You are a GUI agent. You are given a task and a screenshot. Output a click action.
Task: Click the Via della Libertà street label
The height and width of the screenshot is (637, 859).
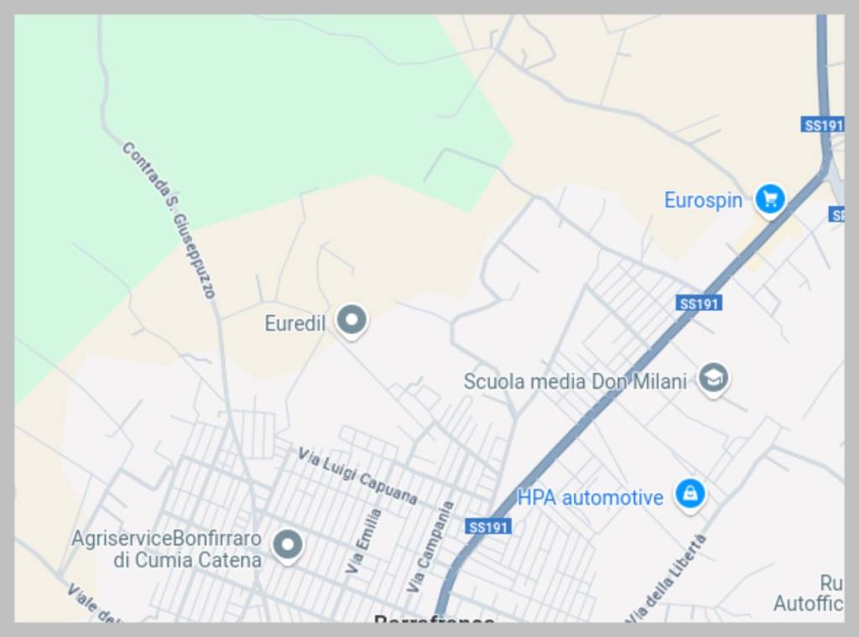666,579
